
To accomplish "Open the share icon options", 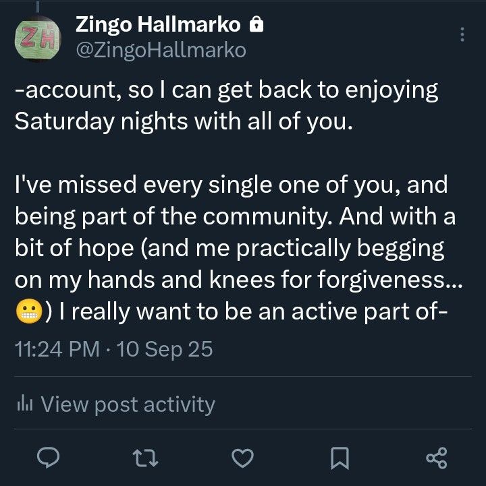I will 437,459.
